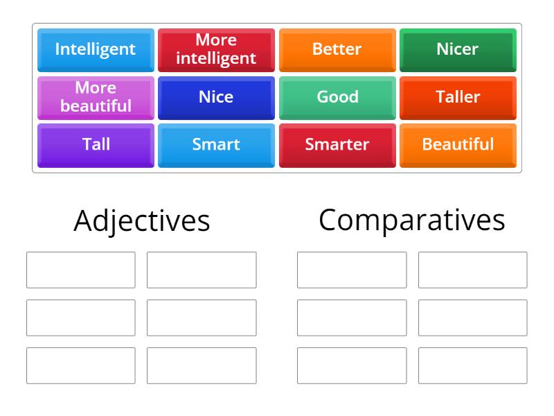This screenshot has height=416, width=554.
Task: Click the bottom-left Comparatives slot
Action: pos(351,365)
